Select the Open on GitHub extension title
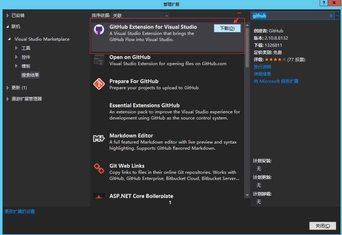Viewport: 342px width, 235px height. (x=130, y=57)
